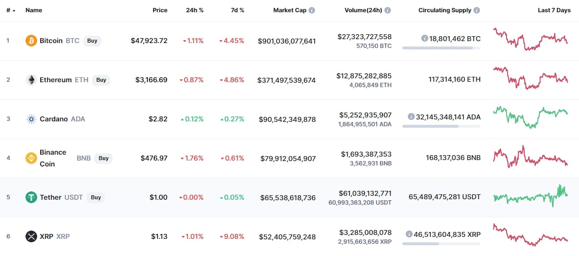Click Buy button next to Tether

point(95,197)
